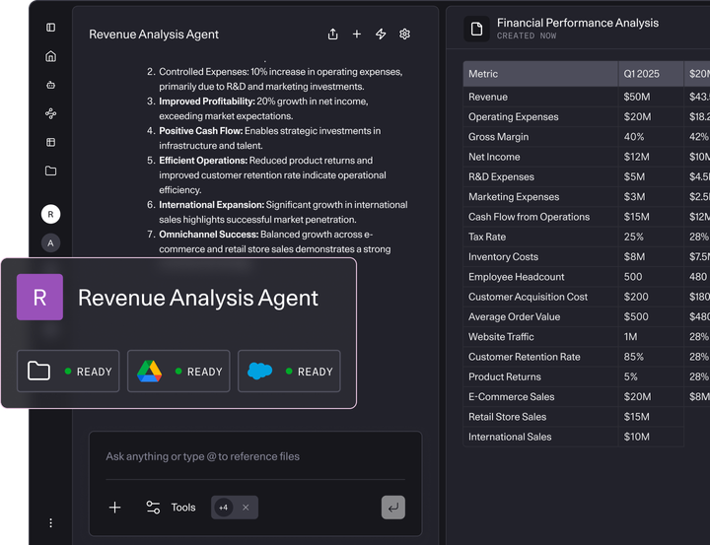The image size is (710, 545).
Task: Select the Retail Store Sales label
Action: (507, 417)
